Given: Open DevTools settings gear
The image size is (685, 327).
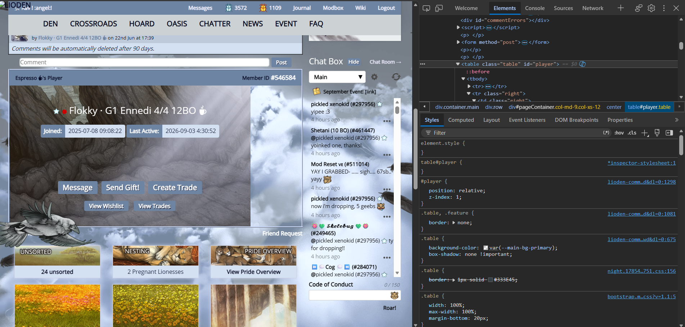Looking at the screenshot, I should point(651,8).
